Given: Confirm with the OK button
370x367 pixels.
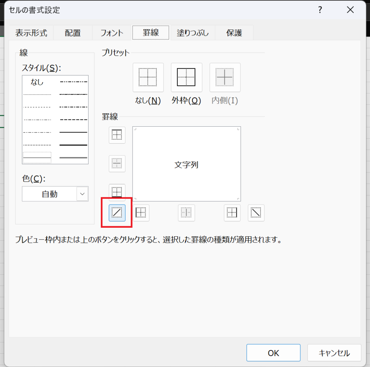Looking at the screenshot, I should [273, 353].
